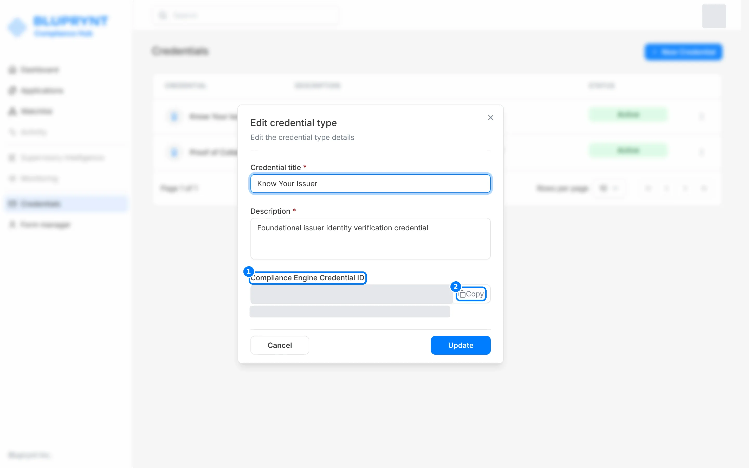Image resolution: width=749 pixels, height=468 pixels.
Task: Click the 'Edit the credential type details' subtitle
Action: [x=302, y=138]
